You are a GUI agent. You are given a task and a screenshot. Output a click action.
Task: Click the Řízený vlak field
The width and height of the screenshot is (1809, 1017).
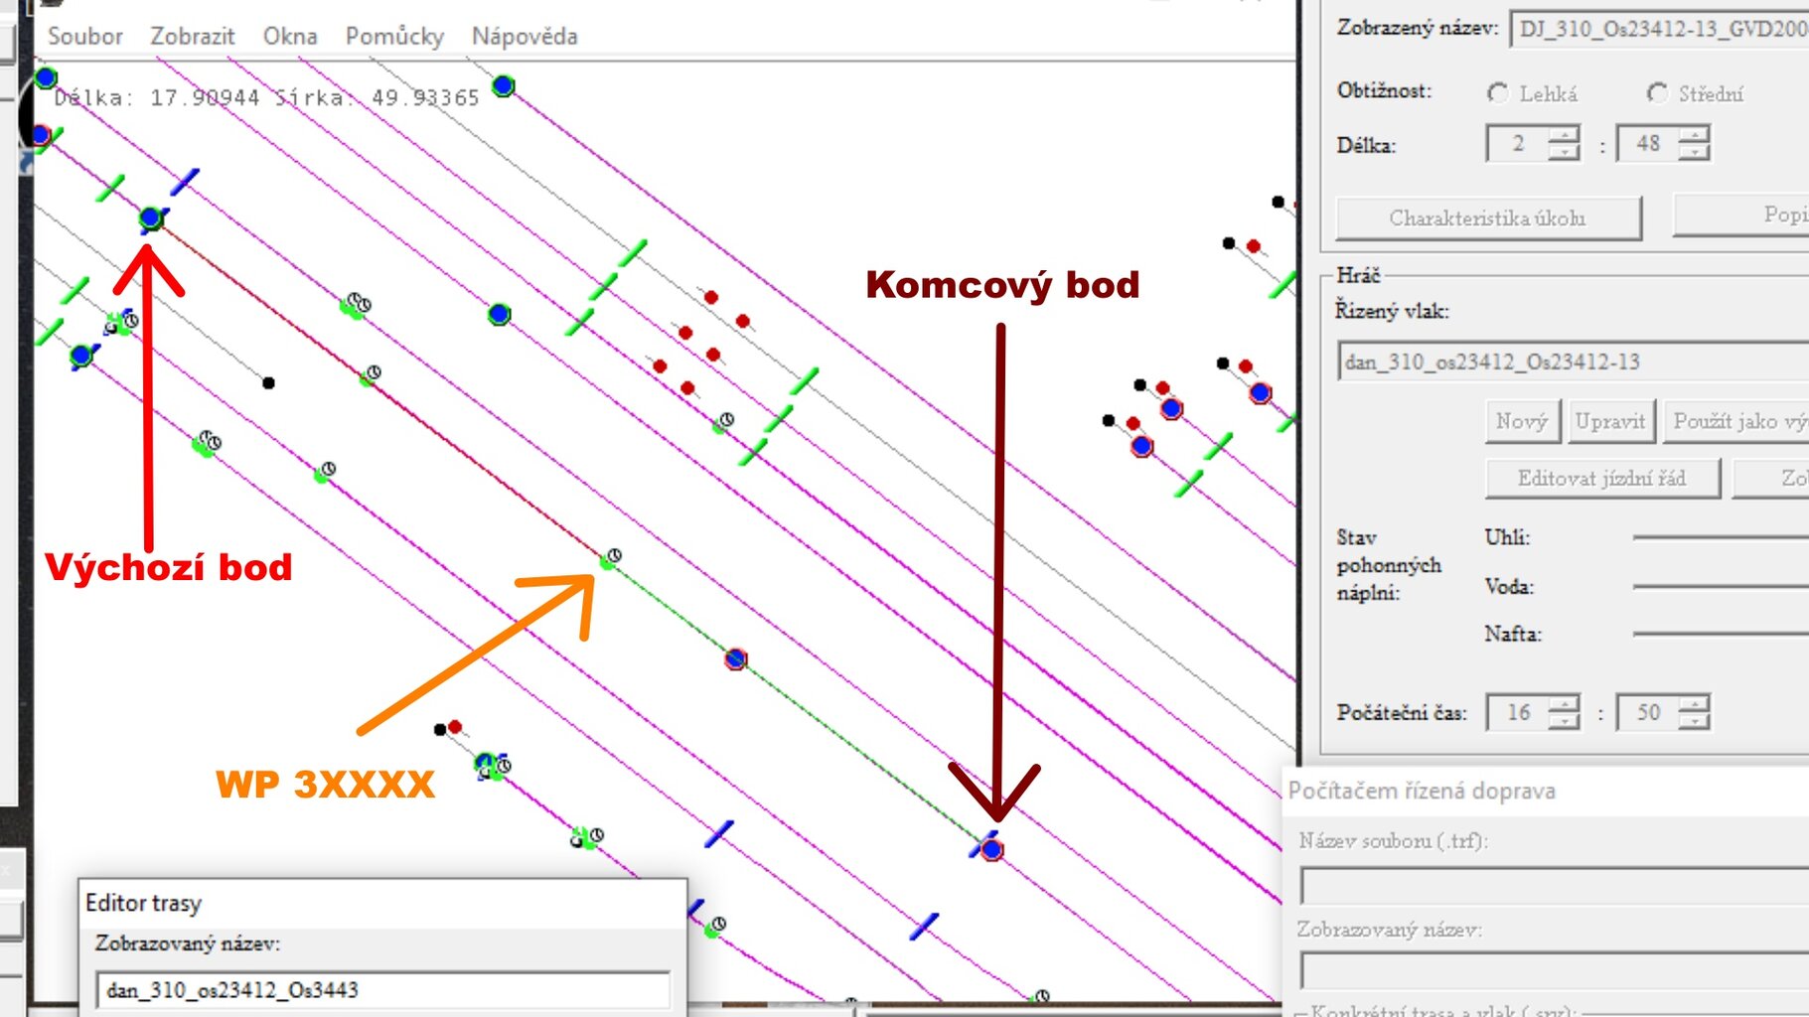pyautogui.click(x=1574, y=362)
